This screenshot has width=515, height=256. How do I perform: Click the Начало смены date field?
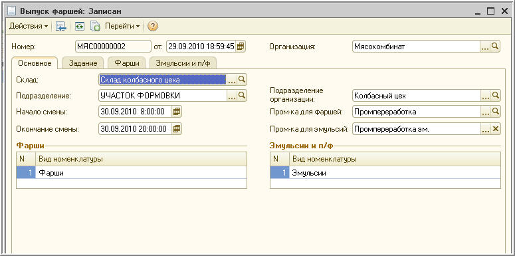click(135, 112)
